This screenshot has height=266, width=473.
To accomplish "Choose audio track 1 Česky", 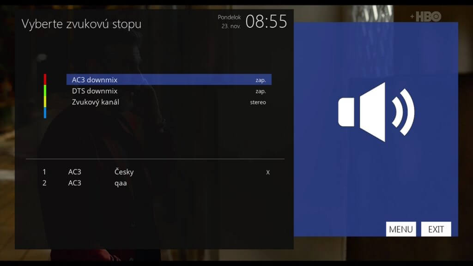I will coord(124,172).
